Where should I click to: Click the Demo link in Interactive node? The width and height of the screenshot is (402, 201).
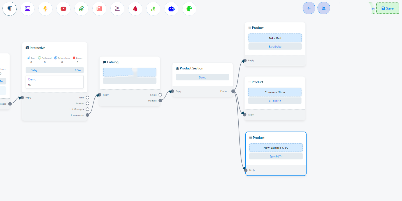click(x=32, y=79)
